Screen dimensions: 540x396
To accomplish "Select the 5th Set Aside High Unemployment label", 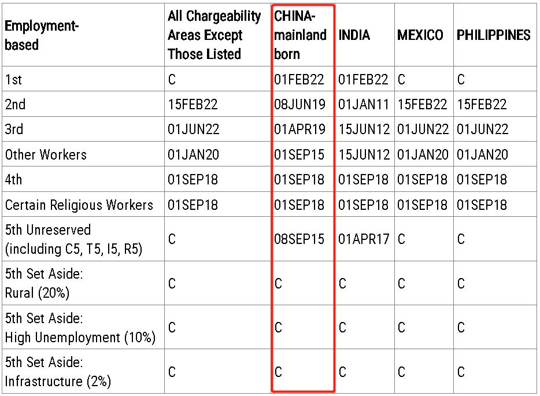I will (80, 328).
